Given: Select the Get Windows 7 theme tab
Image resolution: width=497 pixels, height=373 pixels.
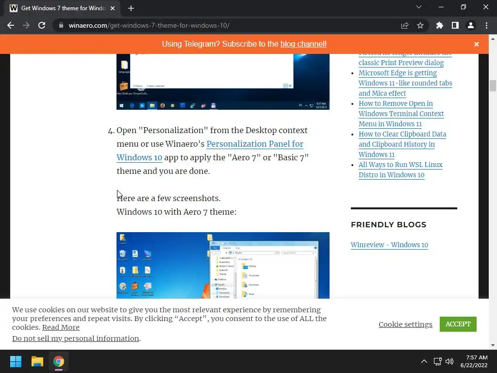Looking at the screenshot, I should pyautogui.click(x=62, y=8).
